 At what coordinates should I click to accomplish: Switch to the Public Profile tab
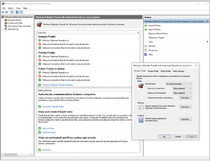coord(166,71)
